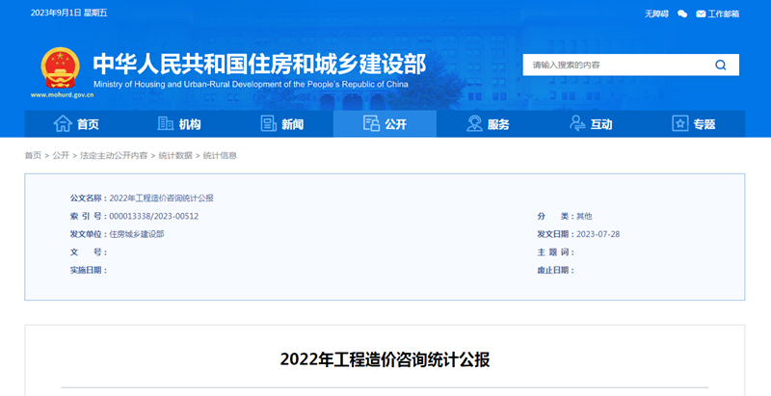
Task: Open the WeChat icon in the header
Action: pos(682,13)
